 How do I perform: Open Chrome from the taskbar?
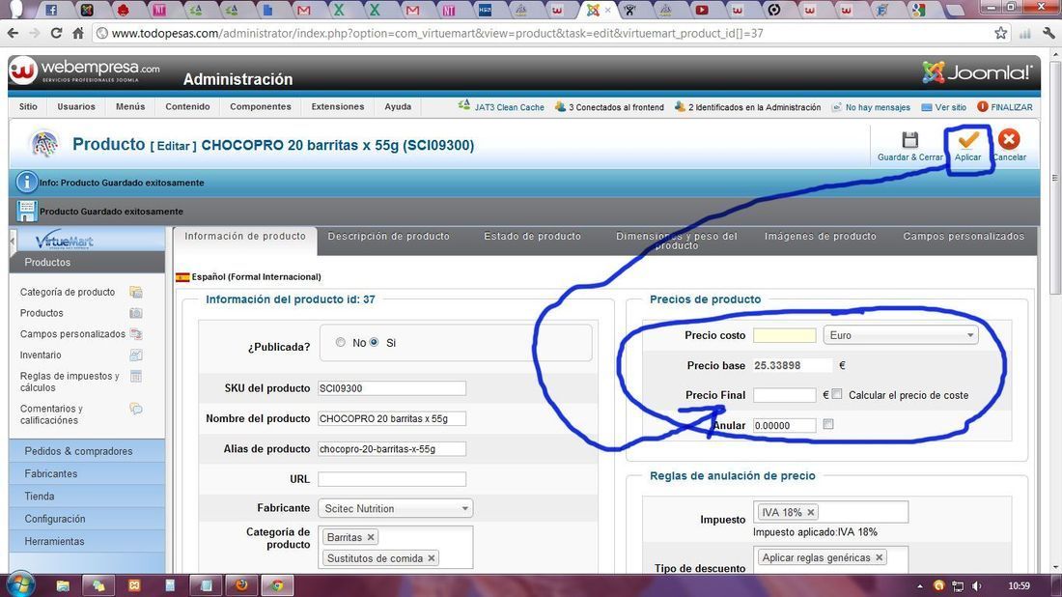coord(276,584)
